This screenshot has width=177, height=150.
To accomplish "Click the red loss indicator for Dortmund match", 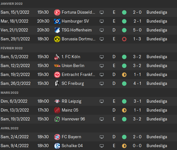I will pyautogui.click(x=124, y=39).
